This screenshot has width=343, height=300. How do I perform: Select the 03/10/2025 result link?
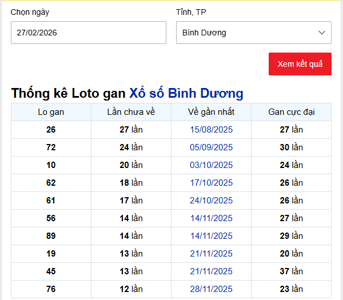pyautogui.click(x=211, y=165)
